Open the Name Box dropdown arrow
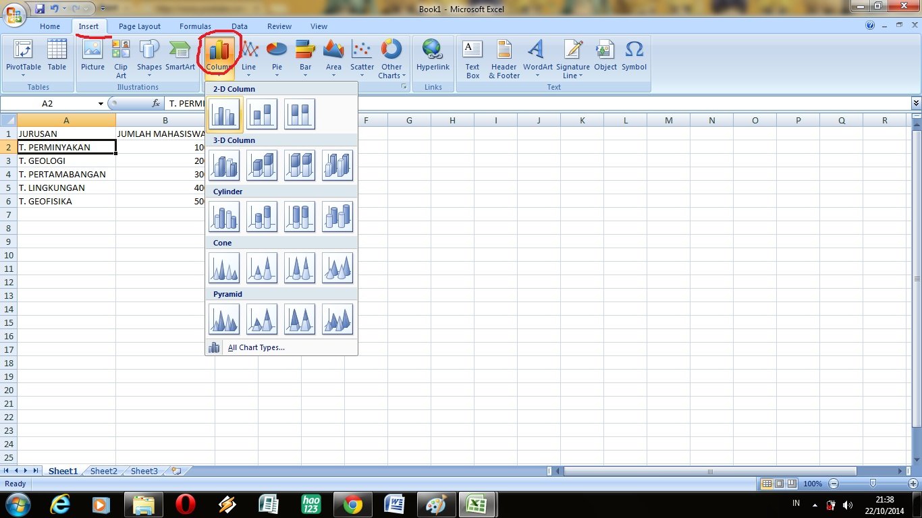This screenshot has width=922, height=518. [101, 104]
